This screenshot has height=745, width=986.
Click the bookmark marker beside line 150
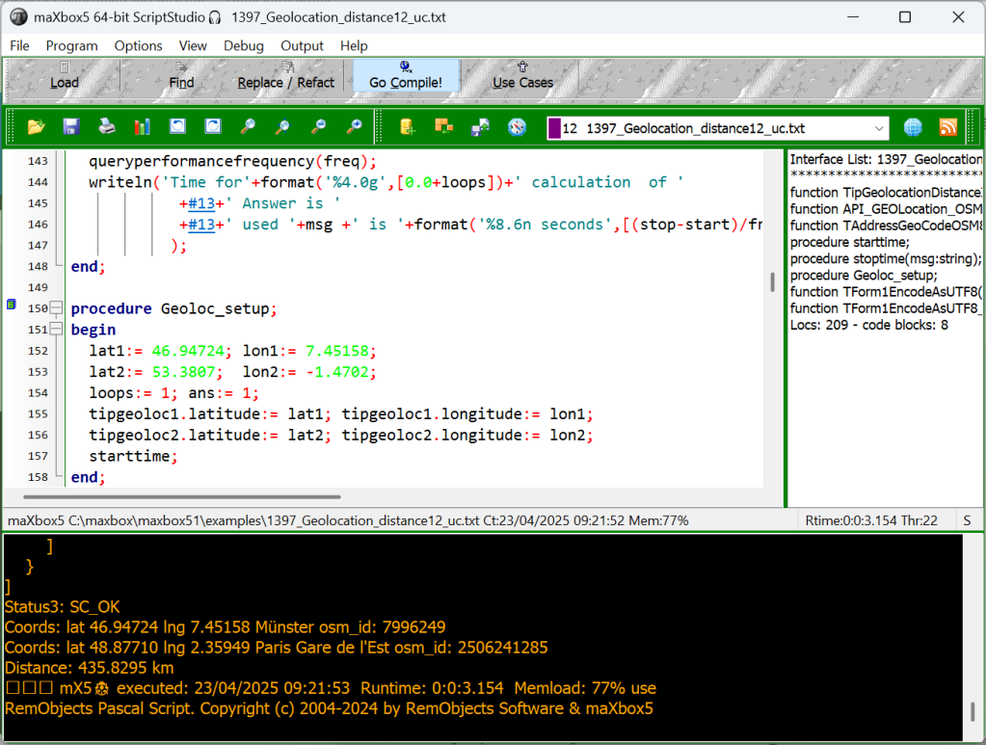[x=12, y=305]
